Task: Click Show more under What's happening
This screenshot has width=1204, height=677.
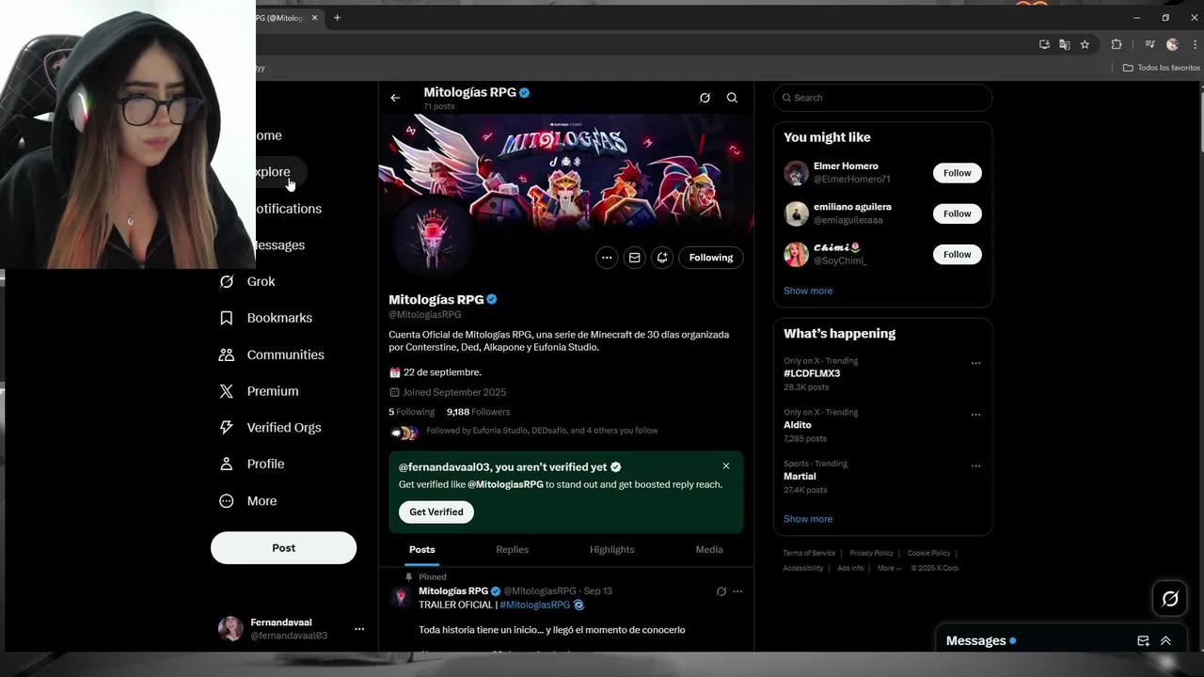Action: coord(808,519)
